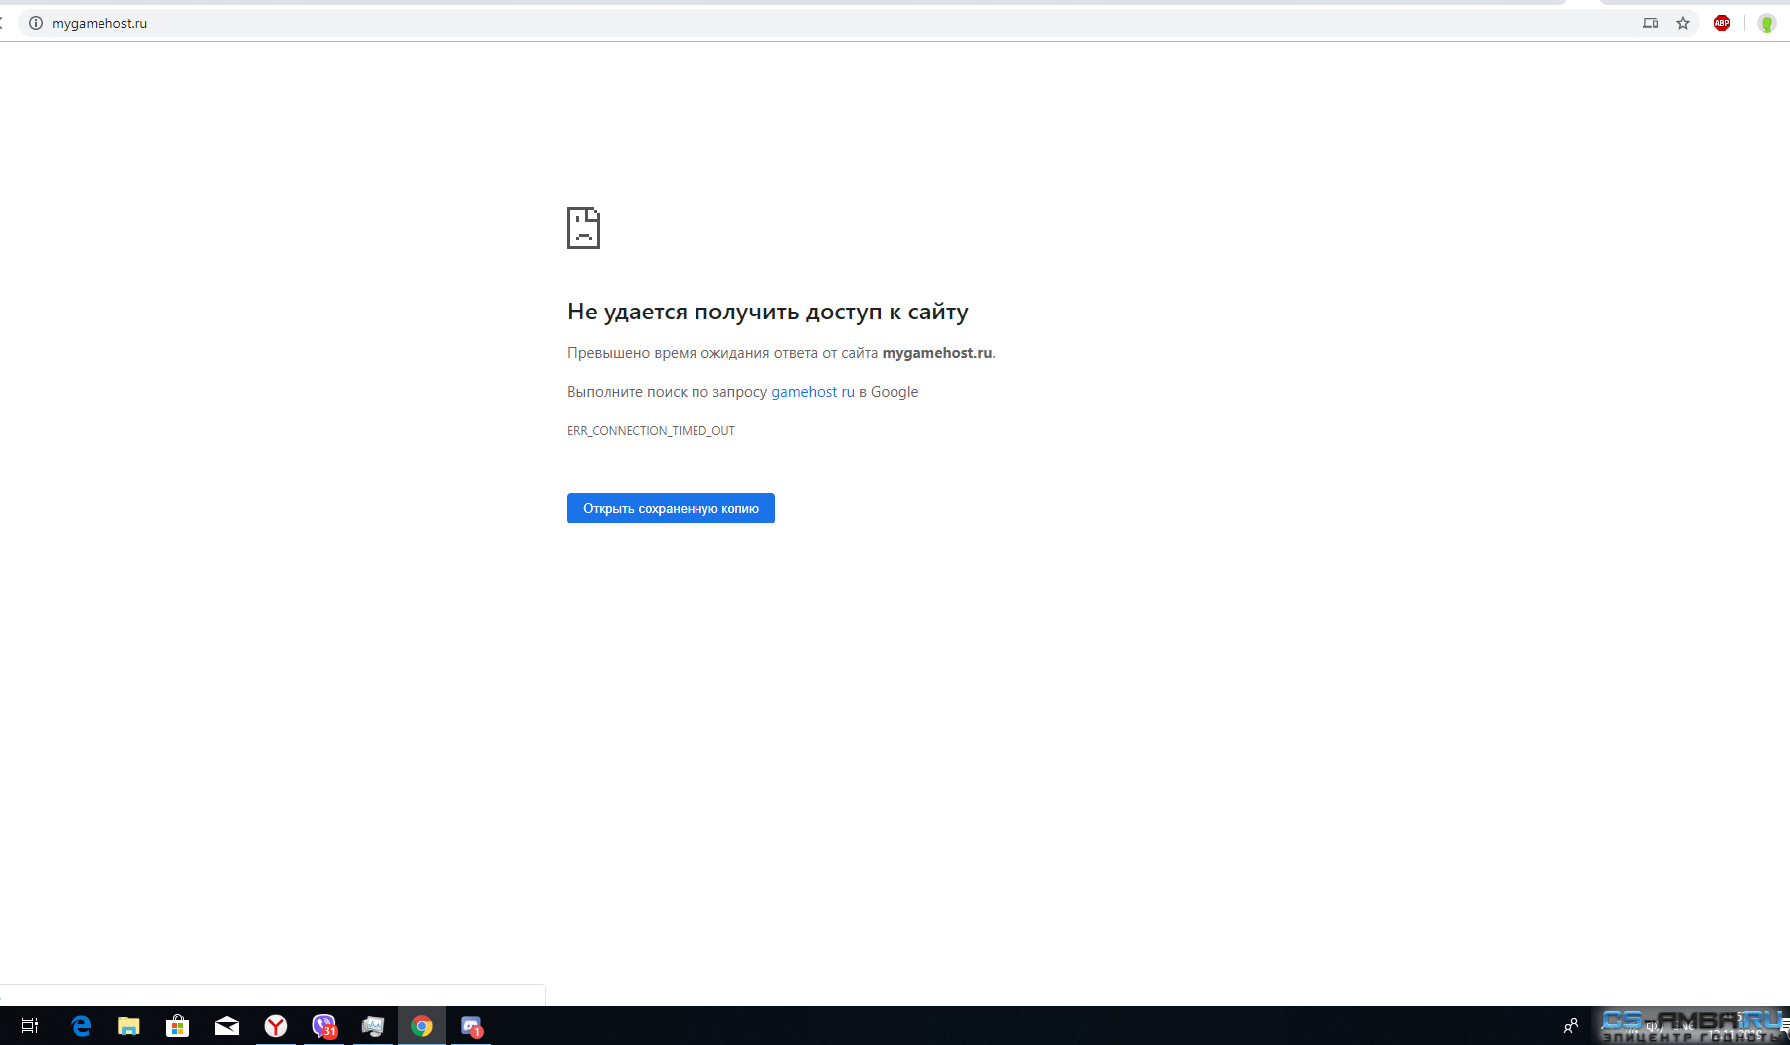
Task: Click the 'Открыть сохраненную копию' button
Action: pyautogui.click(x=671, y=508)
